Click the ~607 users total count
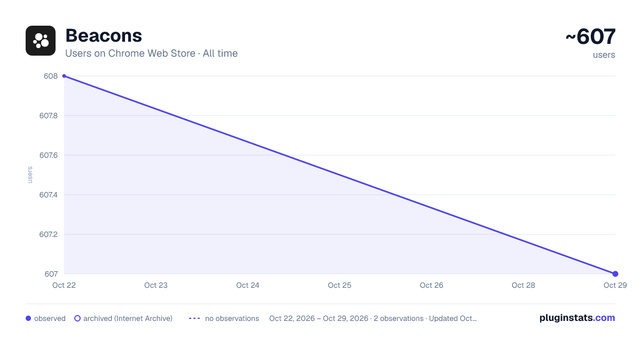The width and height of the screenshot is (641, 337). (590, 37)
